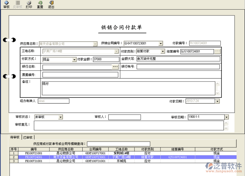This screenshot has width=245, height=176.
Task: Click the fuzzy search query input box
Action: click(x=119, y=144)
